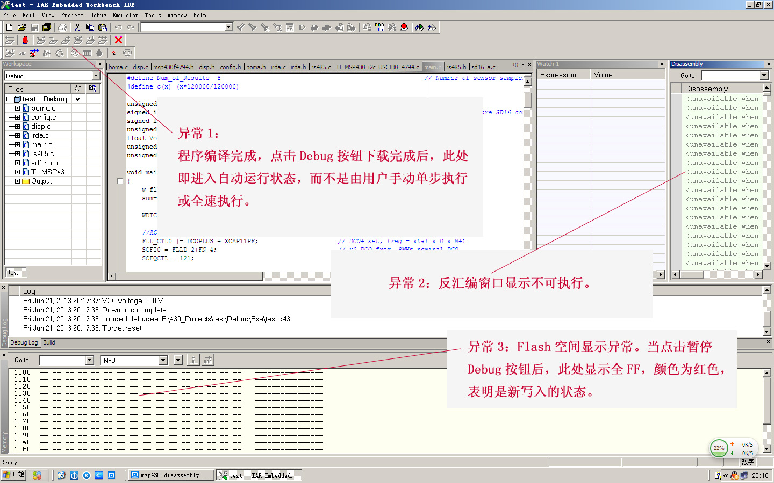This screenshot has height=483, width=774.
Task: Click the Copy icon
Action: [90, 27]
